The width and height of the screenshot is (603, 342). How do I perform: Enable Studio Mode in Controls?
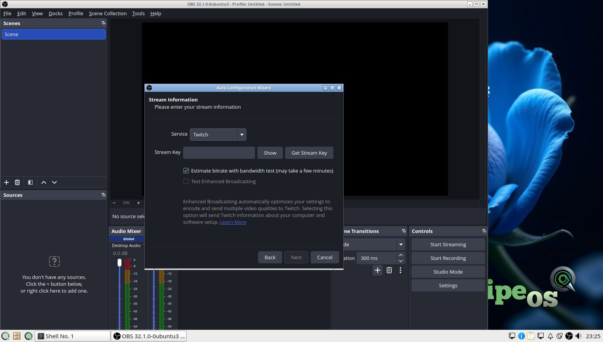448,272
